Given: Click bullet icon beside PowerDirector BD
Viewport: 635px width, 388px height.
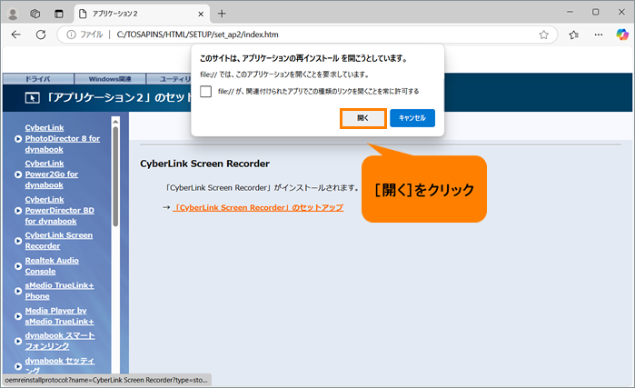Looking at the screenshot, I should click(18, 211).
